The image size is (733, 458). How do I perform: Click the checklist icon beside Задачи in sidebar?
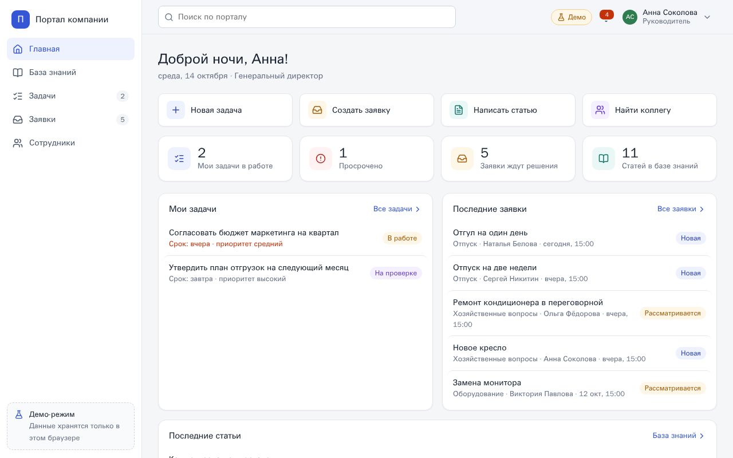point(18,96)
